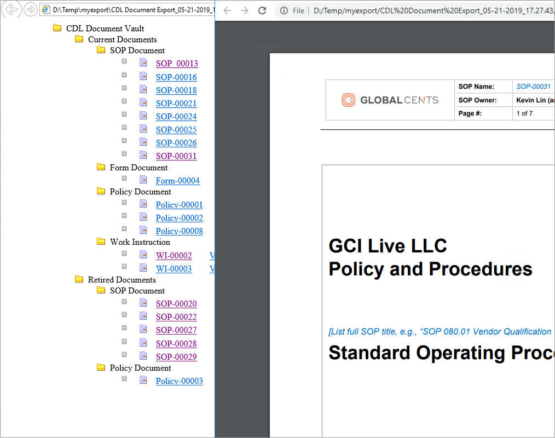The width and height of the screenshot is (555, 438).
Task: Reload the PDF page in Chrome
Action: [x=262, y=10]
